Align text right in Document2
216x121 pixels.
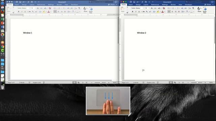click(175, 12)
